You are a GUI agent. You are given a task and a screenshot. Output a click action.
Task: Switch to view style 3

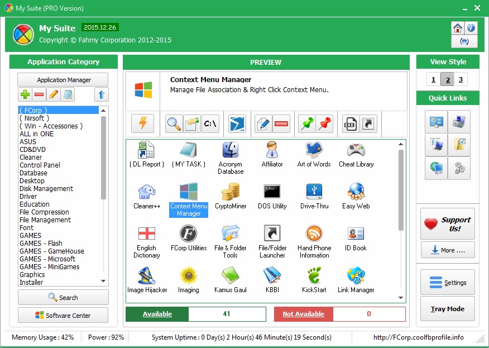(461, 79)
